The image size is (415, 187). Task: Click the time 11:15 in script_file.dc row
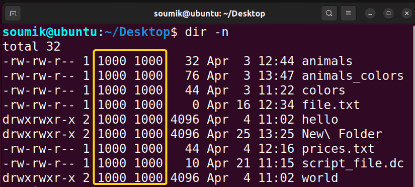(x=276, y=164)
